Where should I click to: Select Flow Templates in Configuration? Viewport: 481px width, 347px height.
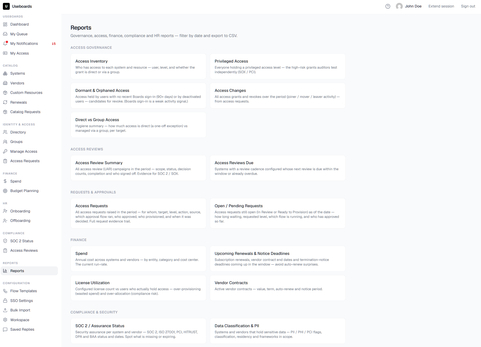(x=29, y=291)
